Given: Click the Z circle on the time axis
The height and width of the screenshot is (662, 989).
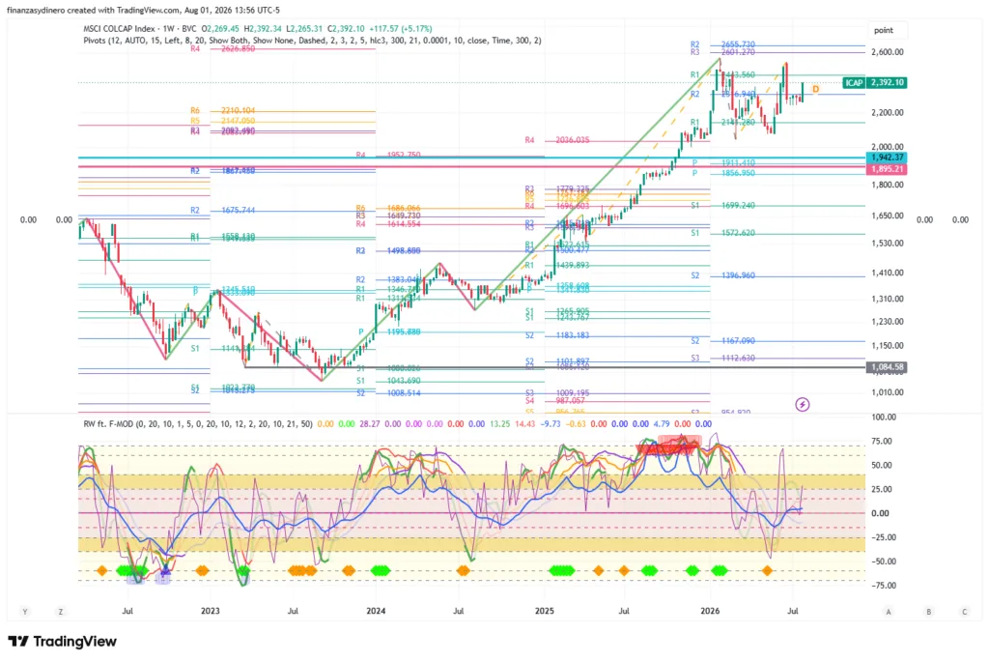Looking at the screenshot, I should [61, 612].
